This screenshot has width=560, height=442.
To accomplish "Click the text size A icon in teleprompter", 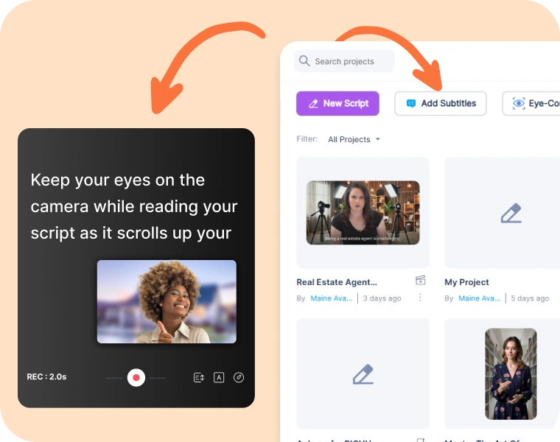I will tap(219, 377).
